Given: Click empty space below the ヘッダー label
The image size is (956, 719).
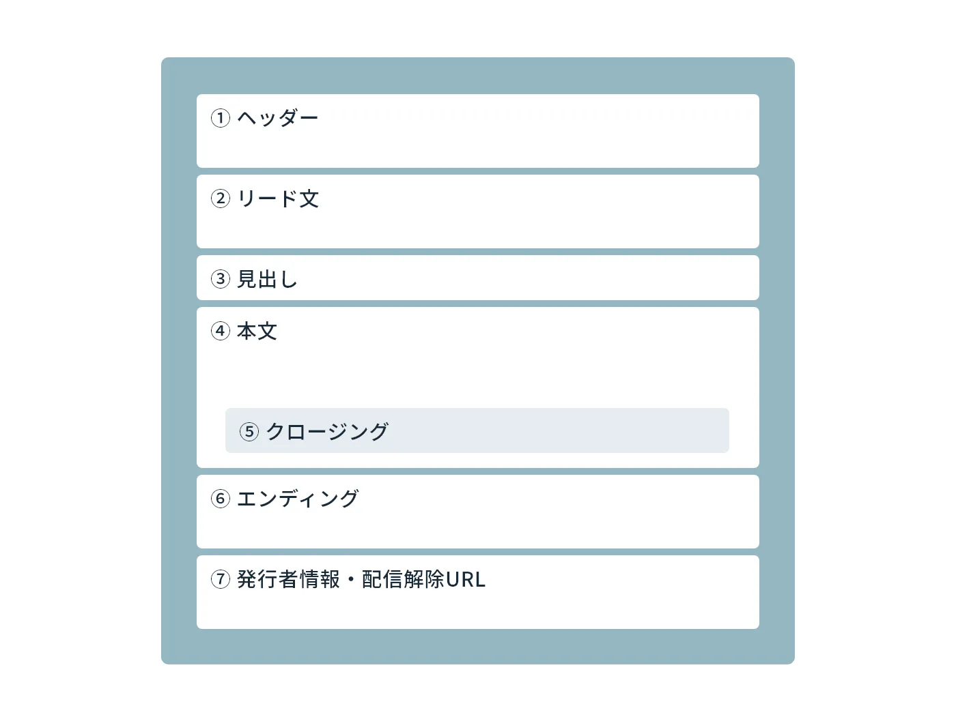Looking at the screenshot, I should pyautogui.click(x=478, y=149).
